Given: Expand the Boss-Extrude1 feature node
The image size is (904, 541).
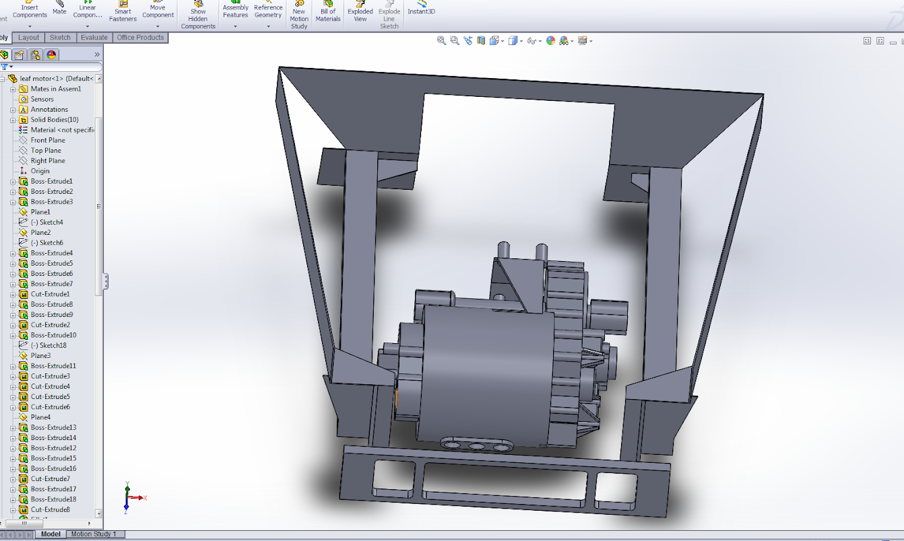Looking at the screenshot, I should coord(13,182).
